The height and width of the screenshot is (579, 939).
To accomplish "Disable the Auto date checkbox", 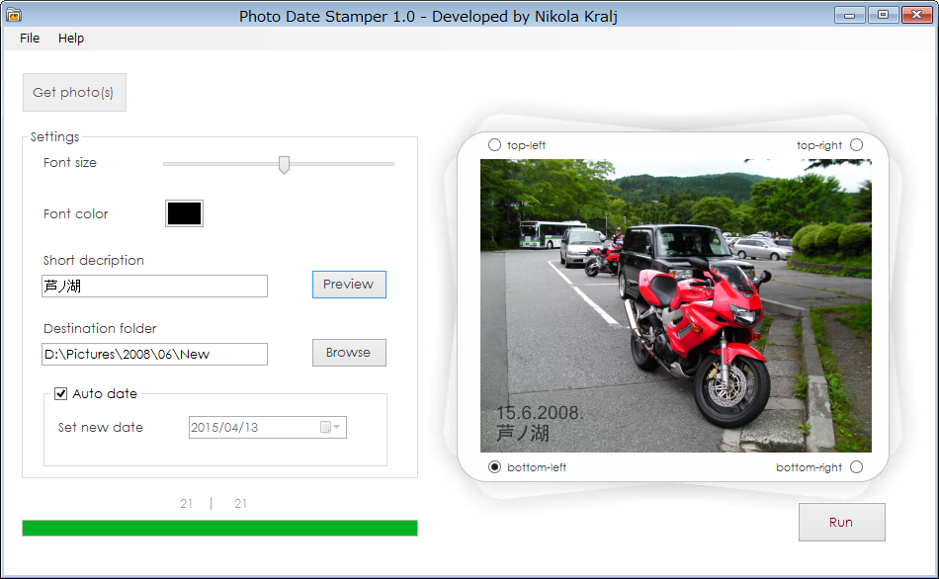I will coord(60,393).
